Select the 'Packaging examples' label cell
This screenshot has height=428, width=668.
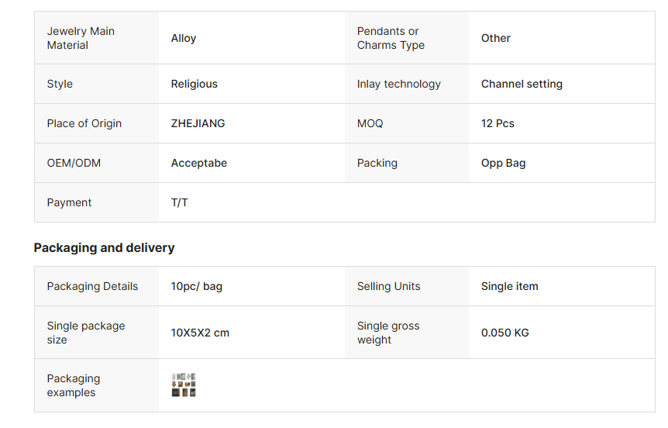pos(74,385)
